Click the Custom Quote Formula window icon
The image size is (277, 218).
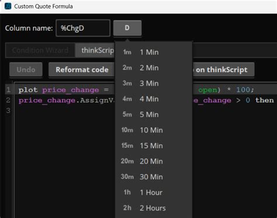pos(8,6)
